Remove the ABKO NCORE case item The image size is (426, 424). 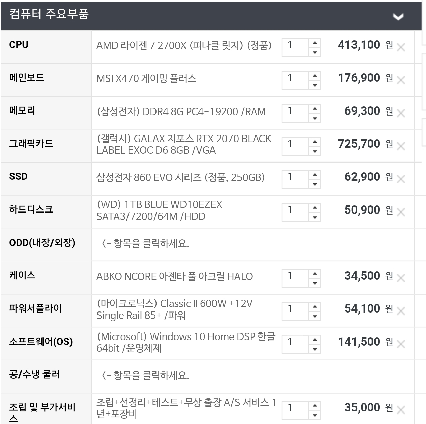[401, 278]
